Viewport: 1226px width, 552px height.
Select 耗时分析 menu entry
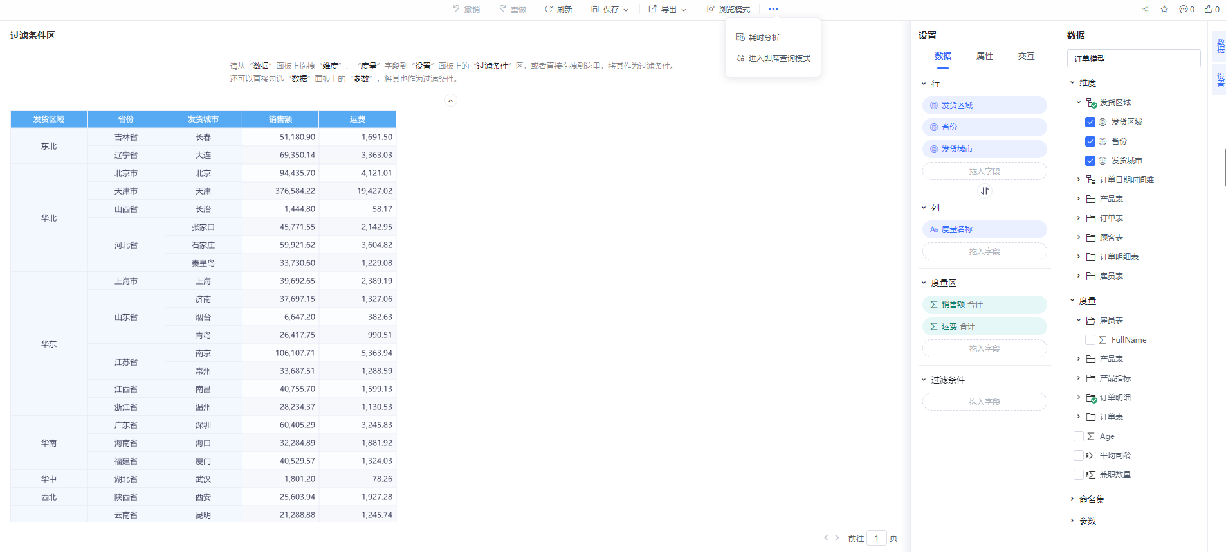[773, 37]
